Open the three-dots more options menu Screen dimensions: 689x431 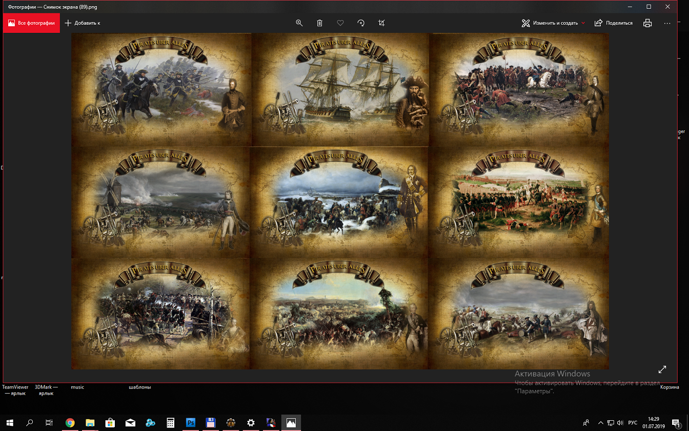coord(667,23)
